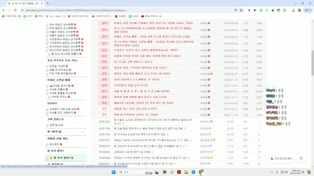Show browser downloads
Image resolution: width=314 pixels, height=176 pixels.
(x=293, y=10)
